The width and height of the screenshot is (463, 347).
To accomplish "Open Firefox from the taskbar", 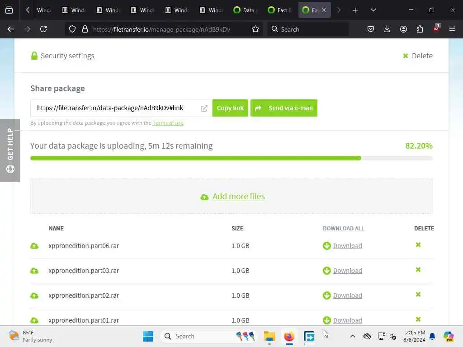I will tap(289, 336).
